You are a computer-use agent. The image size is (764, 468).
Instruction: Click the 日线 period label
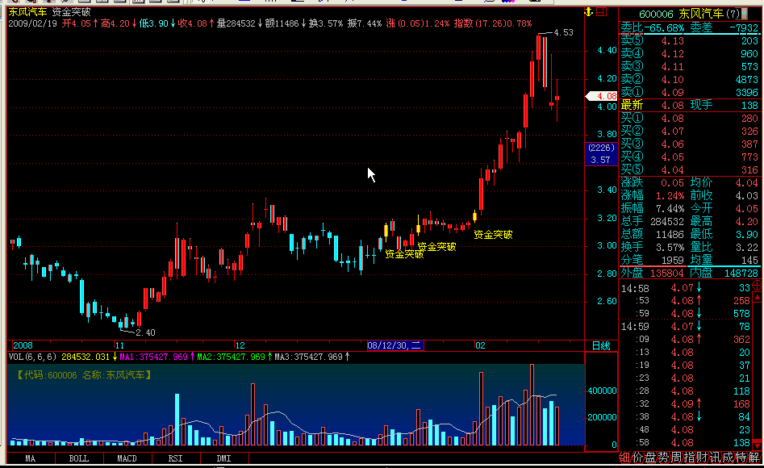pos(601,345)
